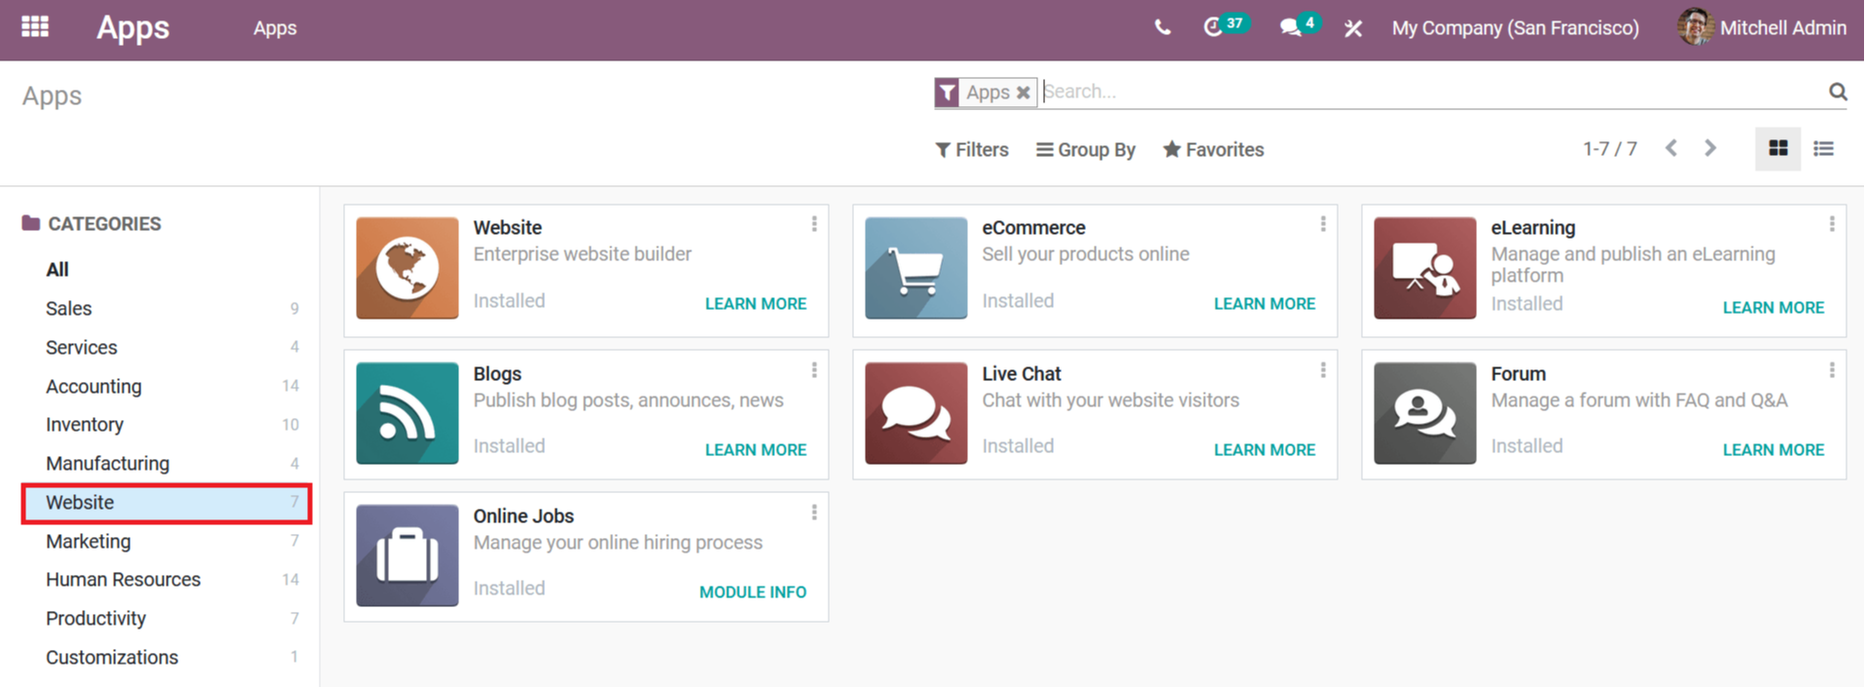Click the Live Chat app title
This screenshot has height=687, width=1865.
click(x=1021, y=374)
